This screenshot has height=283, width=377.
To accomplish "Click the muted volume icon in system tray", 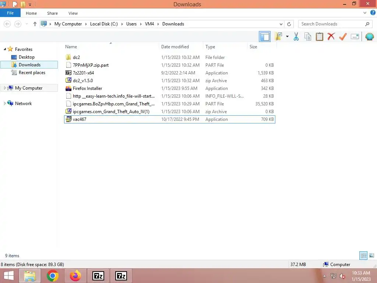I will point(342,276).
